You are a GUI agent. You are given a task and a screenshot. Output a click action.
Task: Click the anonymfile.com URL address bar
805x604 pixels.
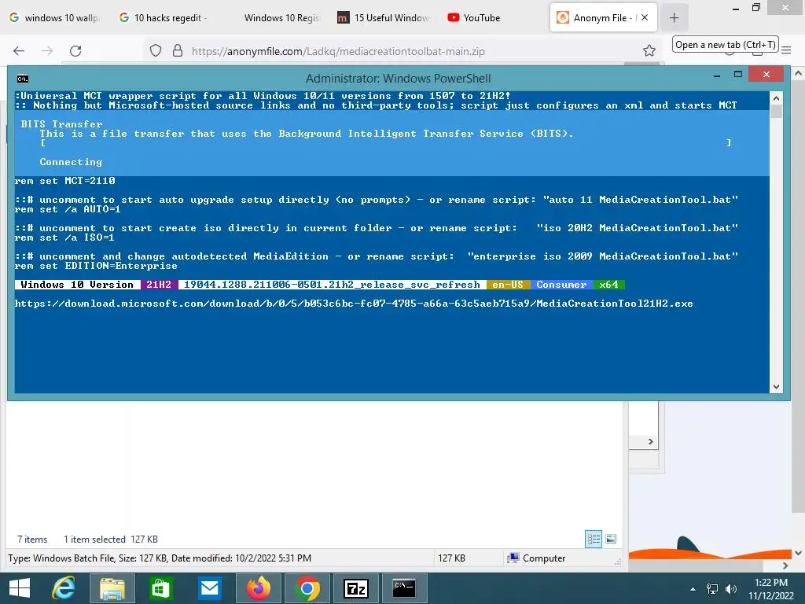pos(338,51)
